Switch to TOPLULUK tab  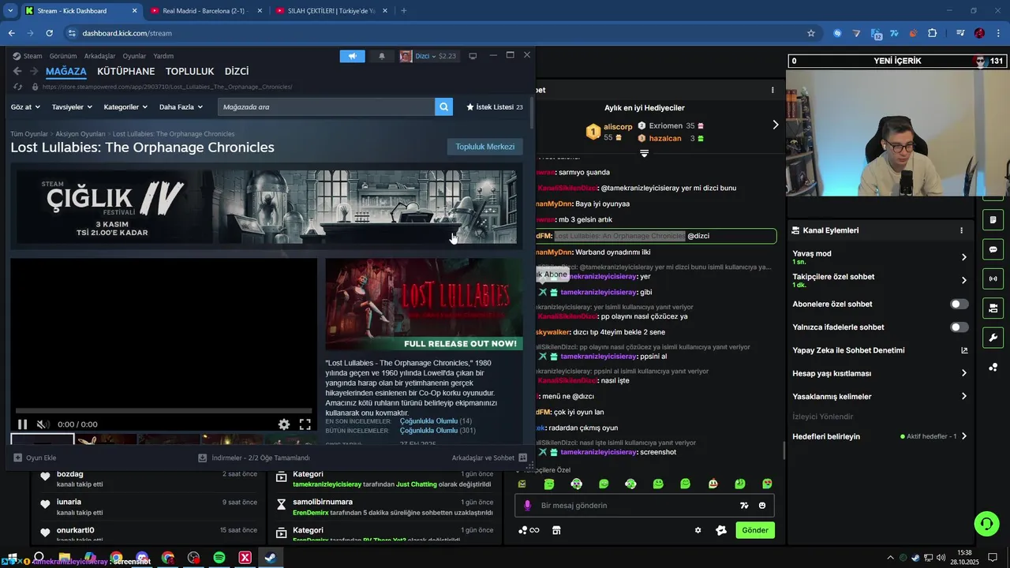tap(189, 71)
